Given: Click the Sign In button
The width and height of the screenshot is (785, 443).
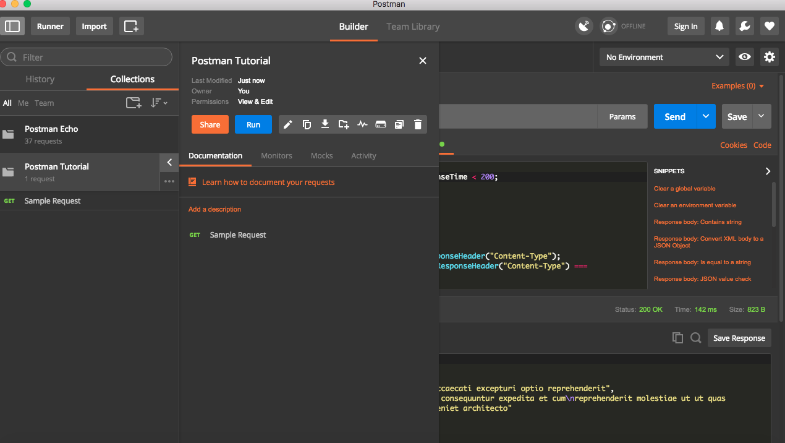Looking at the screenshot, I should [685, 26].
